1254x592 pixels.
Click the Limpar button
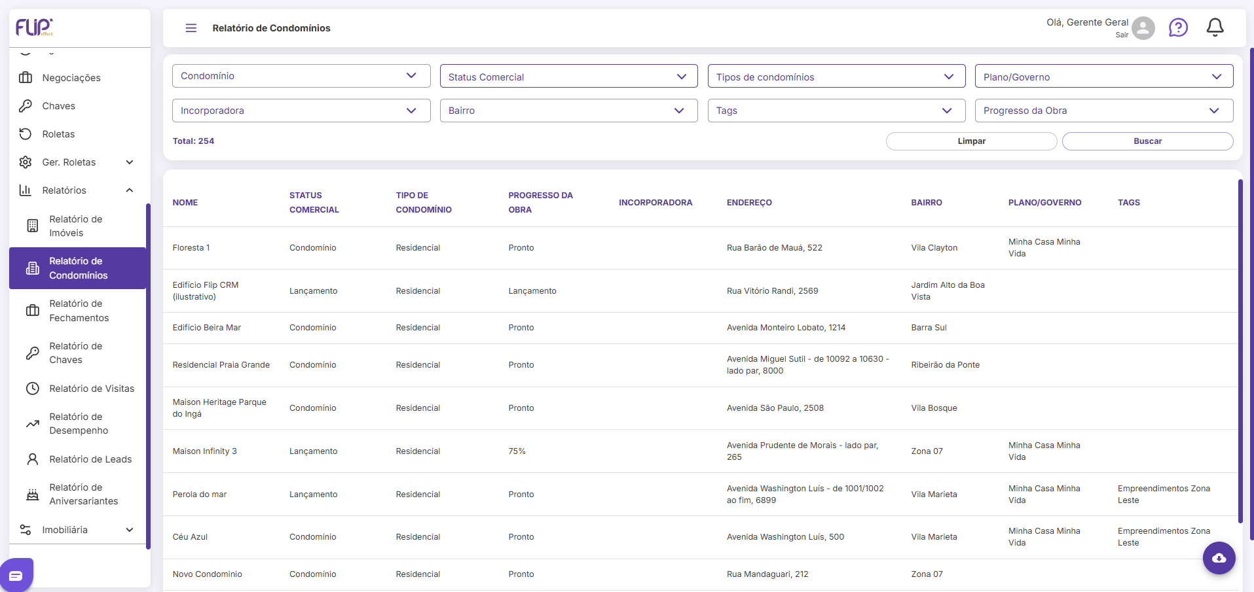[x=971, y=141]
